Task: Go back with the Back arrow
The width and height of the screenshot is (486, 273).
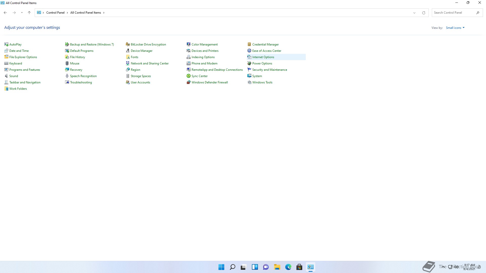Action: [5, 12]
